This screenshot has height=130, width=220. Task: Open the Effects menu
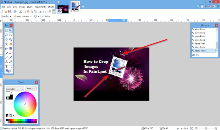[51, 7]
